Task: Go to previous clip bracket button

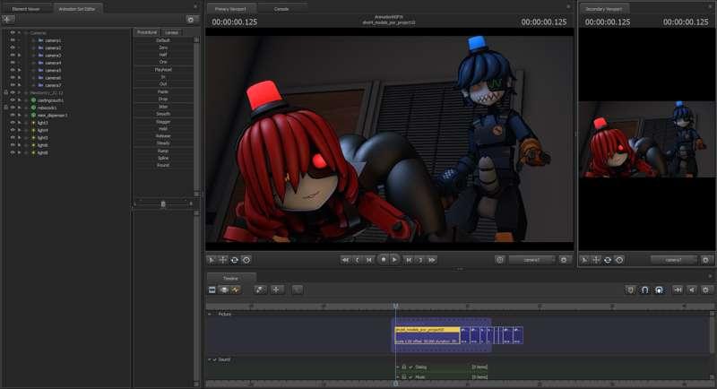Action: [x=357, y=260]
